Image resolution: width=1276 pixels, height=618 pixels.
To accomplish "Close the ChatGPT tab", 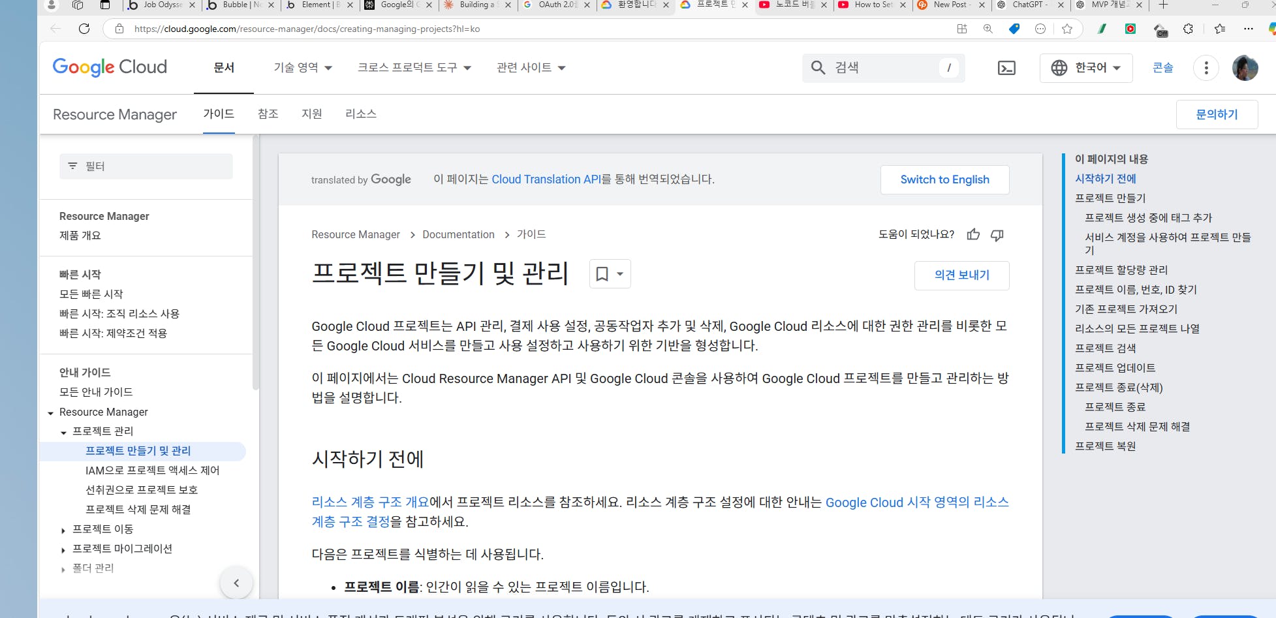I will 1061,5.
